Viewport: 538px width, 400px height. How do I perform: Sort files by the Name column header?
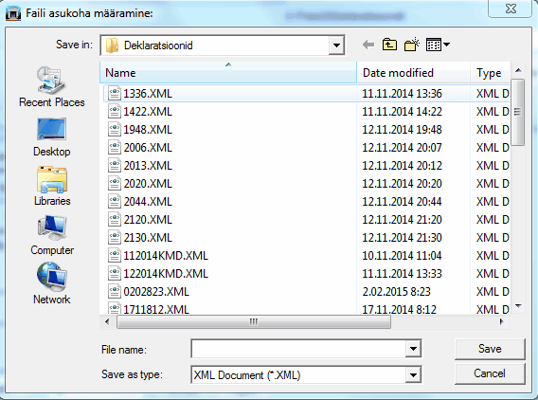[228, 73]
